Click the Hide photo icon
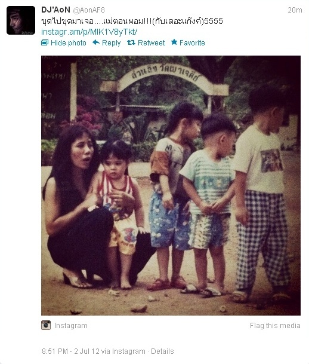309x364 pixels. [45, 42]
